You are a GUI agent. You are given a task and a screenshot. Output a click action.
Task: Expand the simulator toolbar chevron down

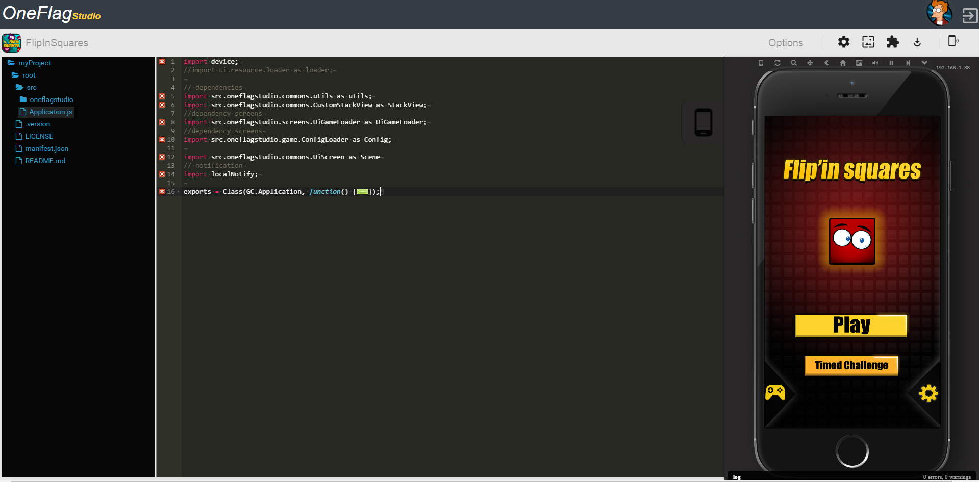pyautogui.click(x=924, y=63)
